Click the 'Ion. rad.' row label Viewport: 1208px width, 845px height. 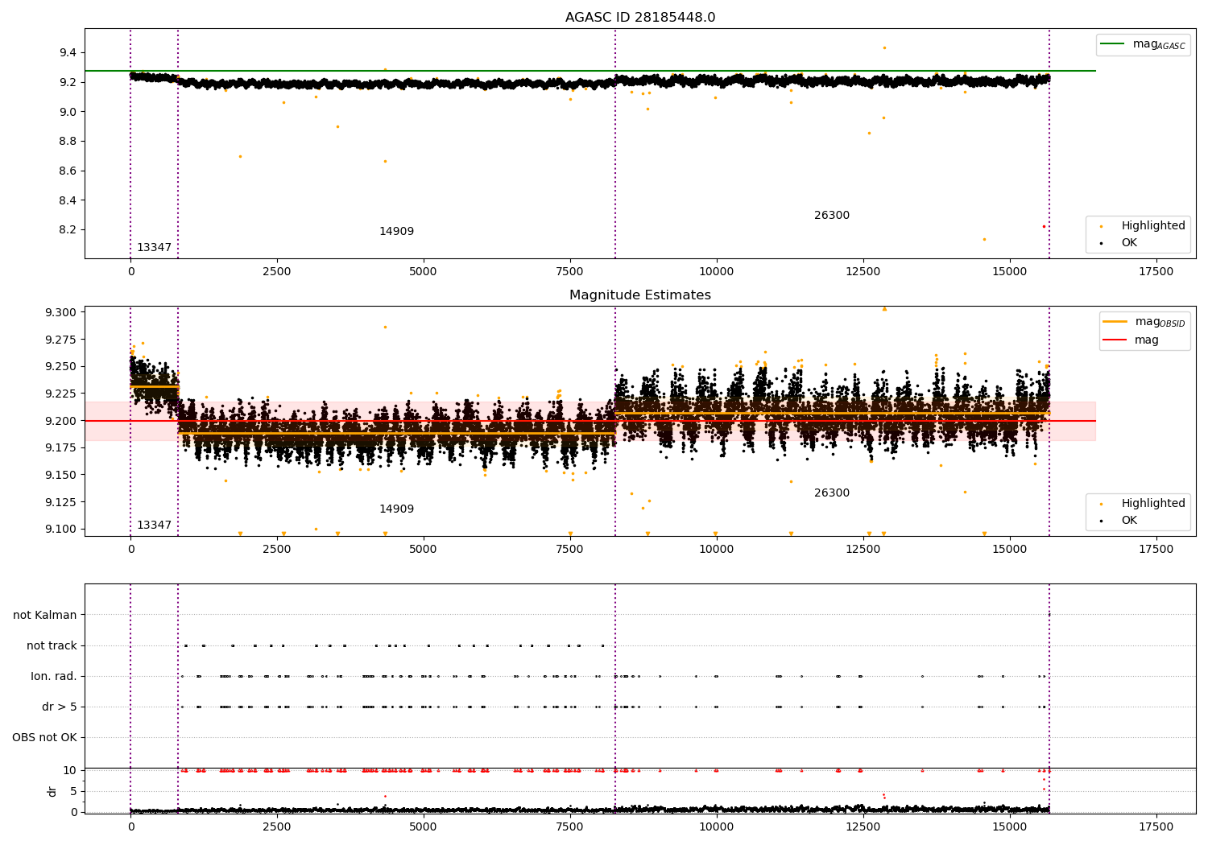pyautogui.click(x=54, y=677)
